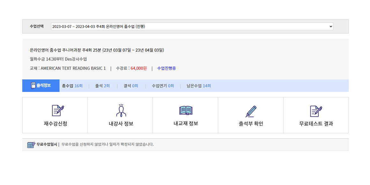The image size is (370, 185).
Task: Click the 수업진행중 status link
Action: point(166,69)
